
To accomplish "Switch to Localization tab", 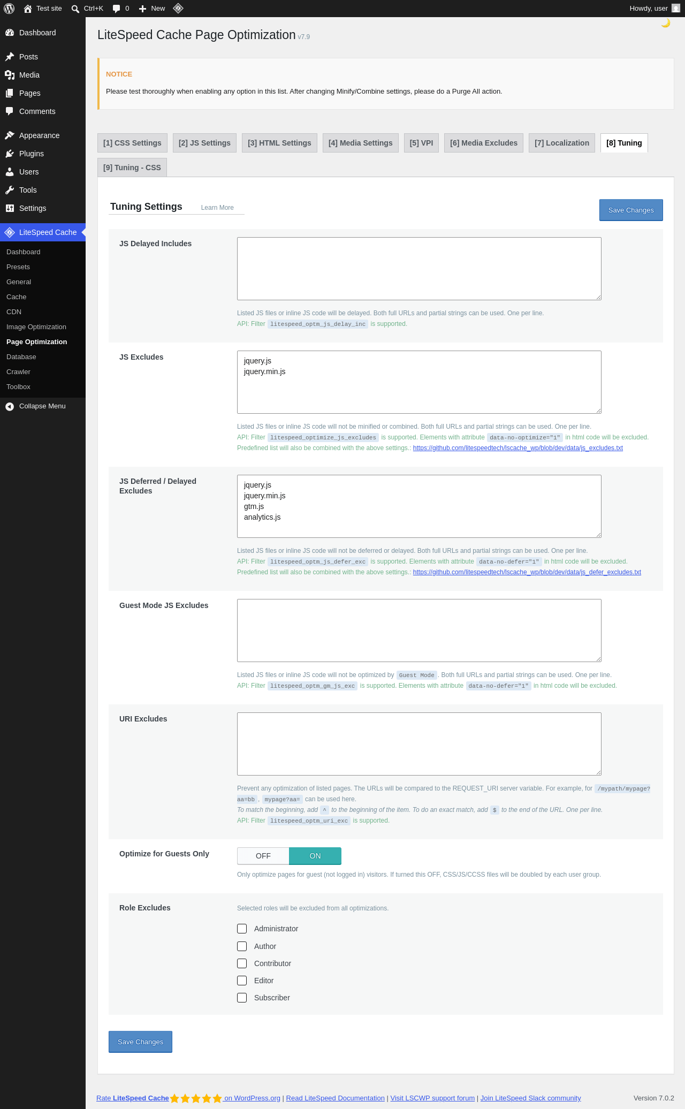I will (x=562, y=143).
